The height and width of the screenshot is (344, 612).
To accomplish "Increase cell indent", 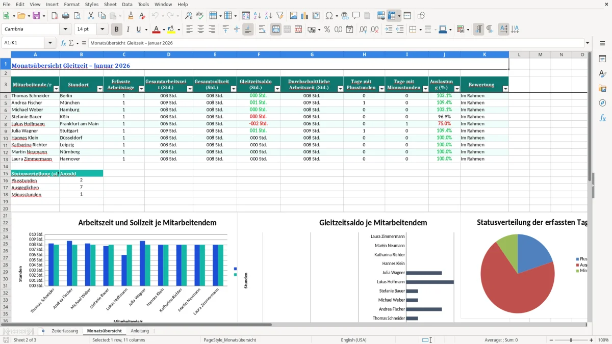I will (x=389, y=30).
